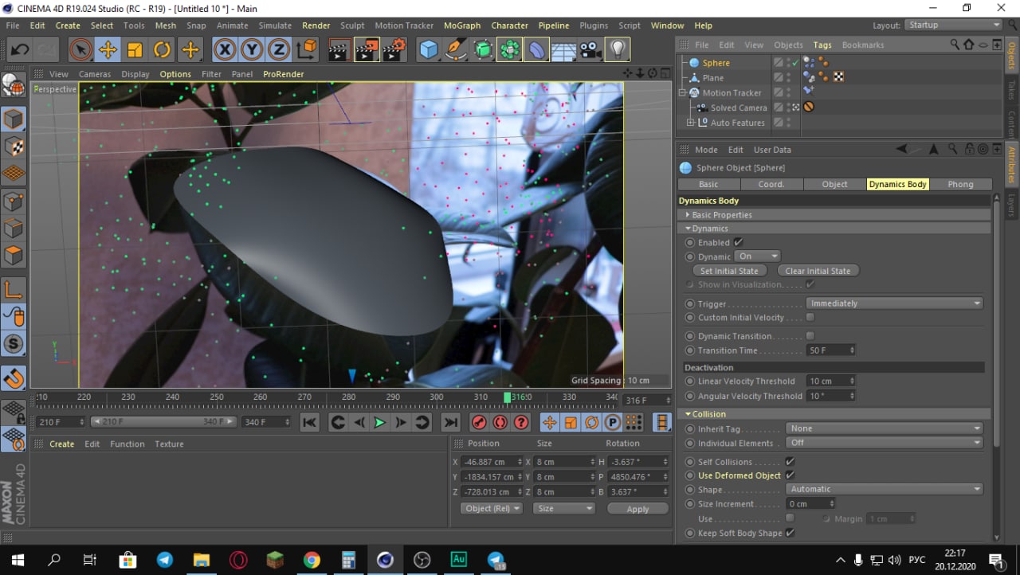The height and width of the screenshot is (575, 1020).
Task: Open the MoGraph menu
Action: [x=462, y=25]
